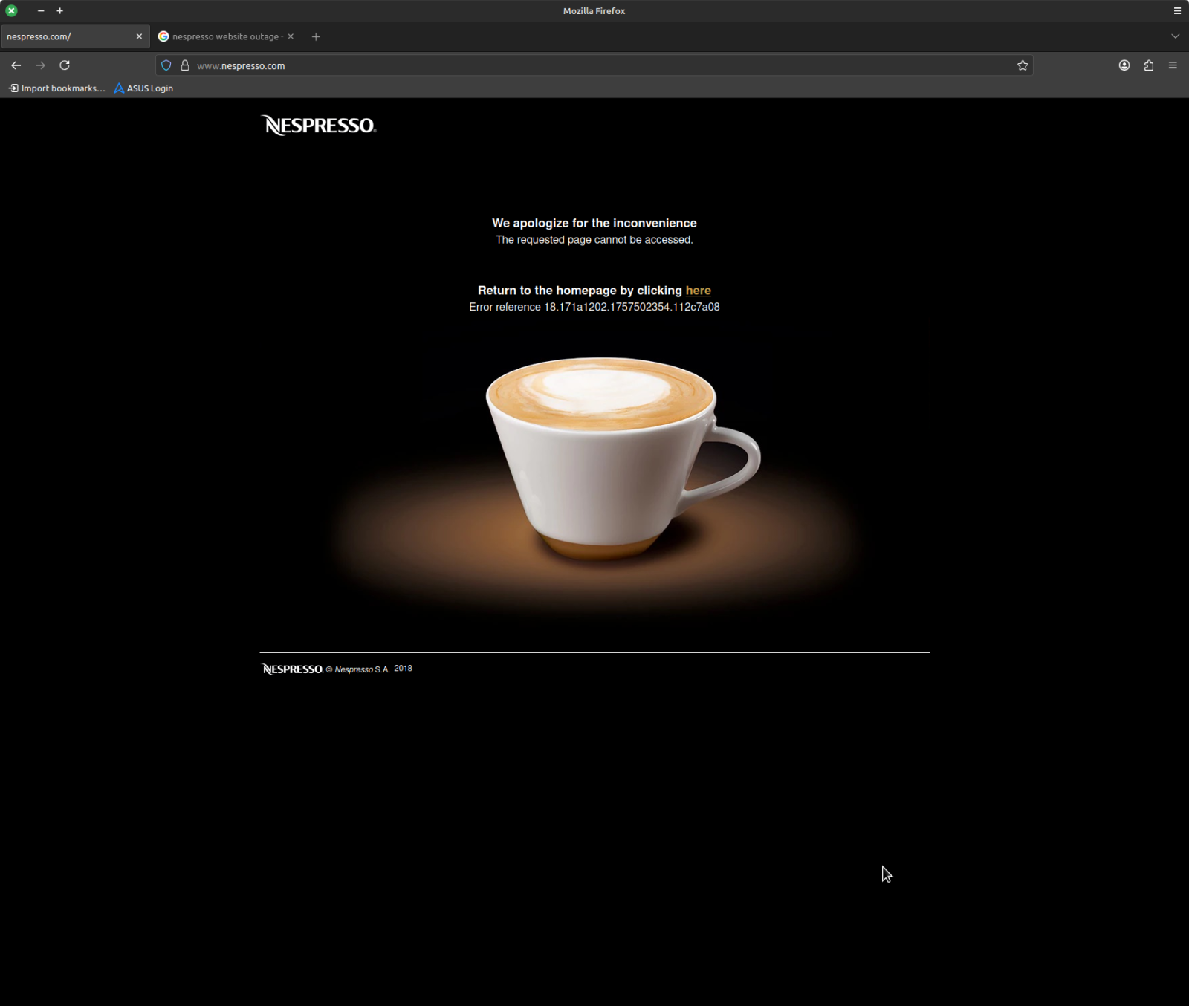Close the nespresso website outage tab

tap(291, 36)
